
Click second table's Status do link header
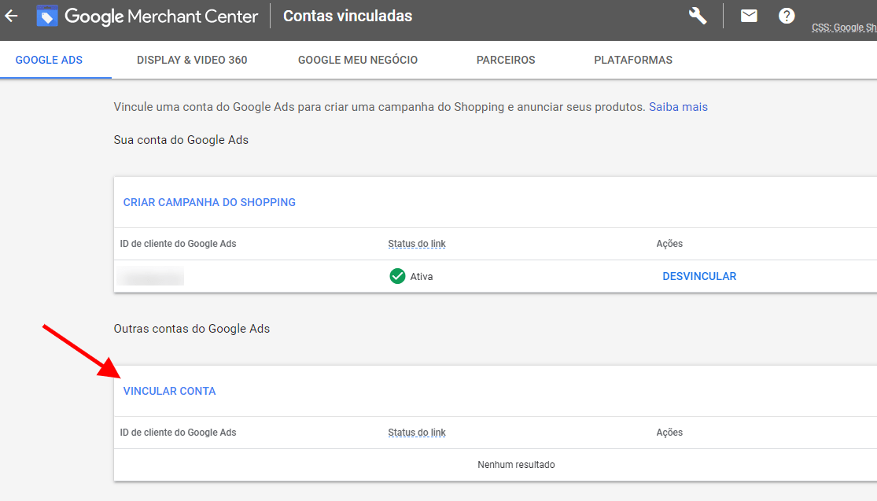click(x=417, y=433)
